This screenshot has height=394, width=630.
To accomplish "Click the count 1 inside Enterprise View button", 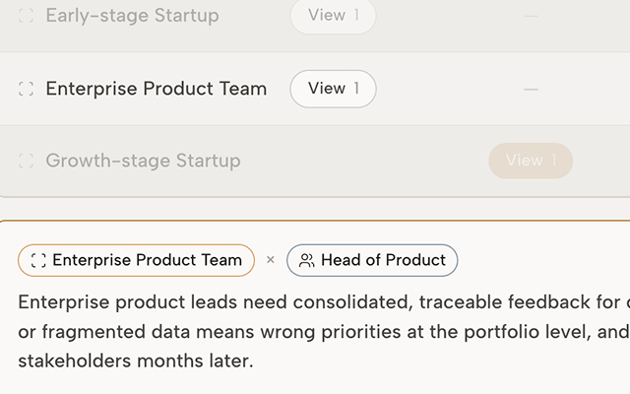I will tap(356, 89).
